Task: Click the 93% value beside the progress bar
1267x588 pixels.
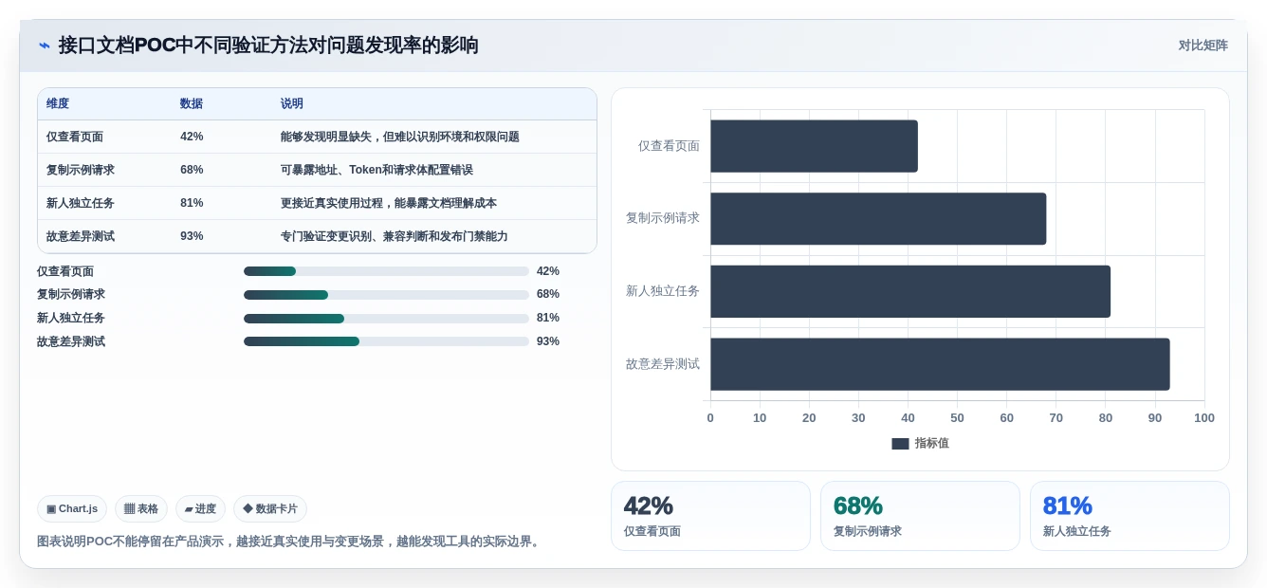Action: tap(548, 341)
